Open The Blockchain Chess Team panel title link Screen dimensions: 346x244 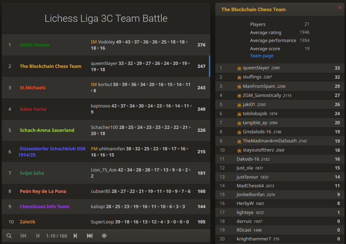(253, 9)
